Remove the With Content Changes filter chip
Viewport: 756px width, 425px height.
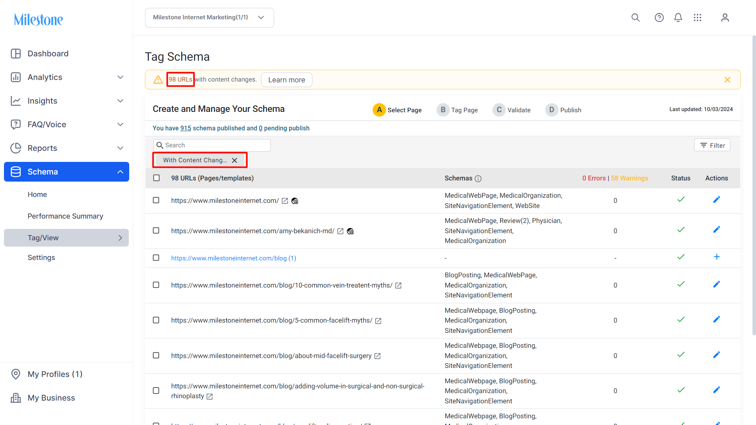234,160
